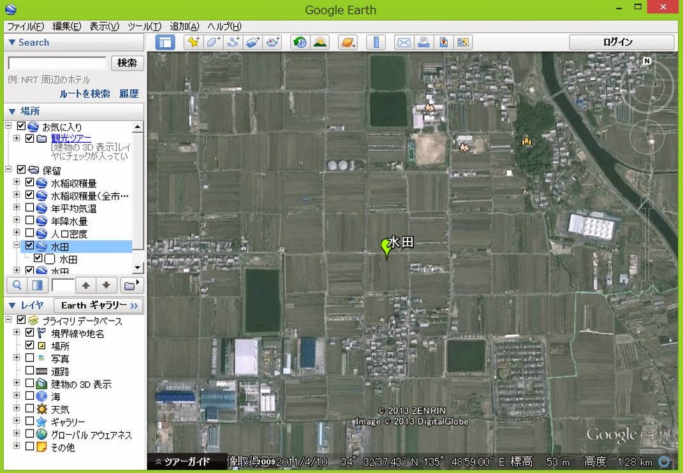Add a path with the toolbar tool

[233, 42]
